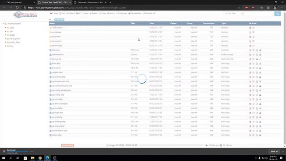Click the delete icon for xmlrpc.php row
Viewport: 286px width, 161px height.
tap(250, 135)
